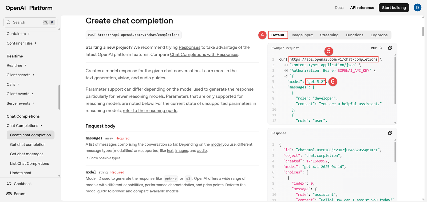427x202 pixels.
Task: Click the OpenAI Platform logo
Action: 29,8
